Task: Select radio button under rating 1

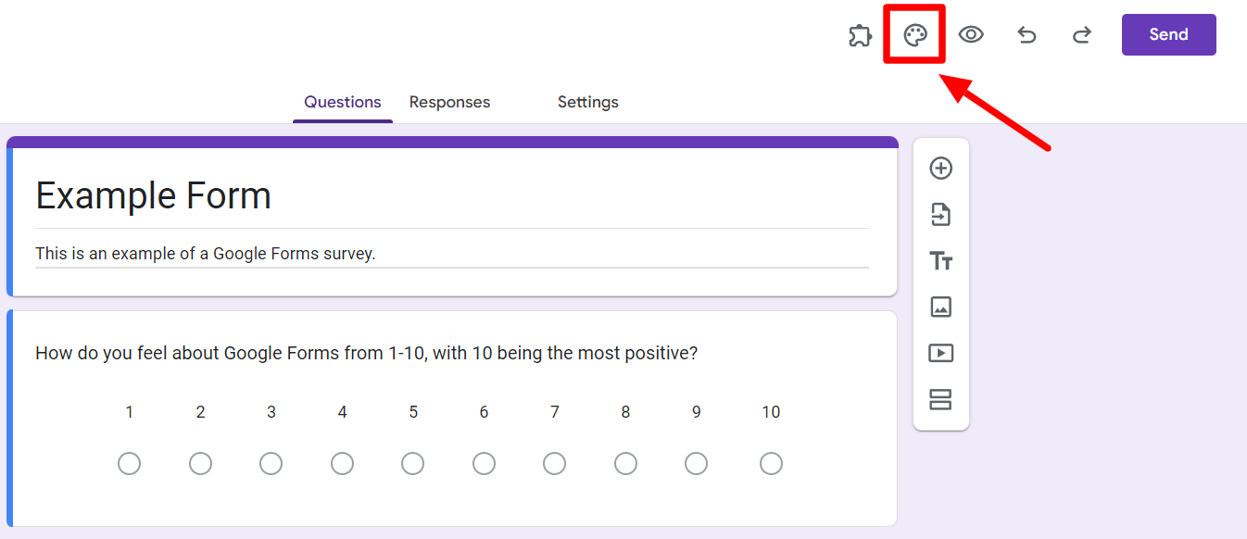Action: pos(130,463)
